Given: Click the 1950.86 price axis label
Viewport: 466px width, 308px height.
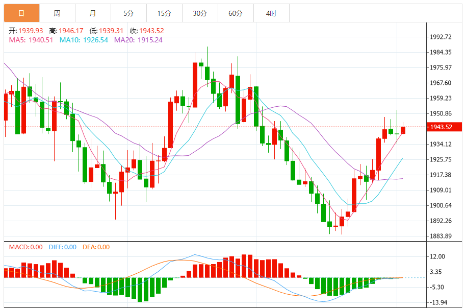Looking at the screenshot, I should (441, 113).
